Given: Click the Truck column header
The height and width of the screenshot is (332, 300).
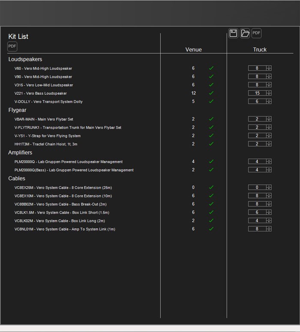Looking at the screenshot, I should pyautogui.click(x=260, y=50).
